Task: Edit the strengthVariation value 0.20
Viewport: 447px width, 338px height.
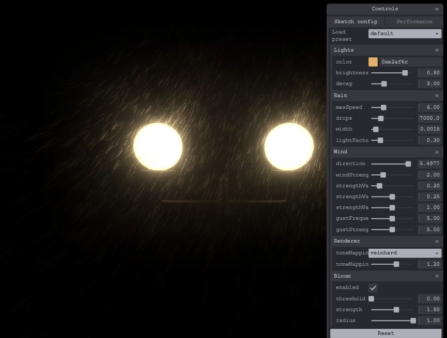Action: click(x=429, y=186)
